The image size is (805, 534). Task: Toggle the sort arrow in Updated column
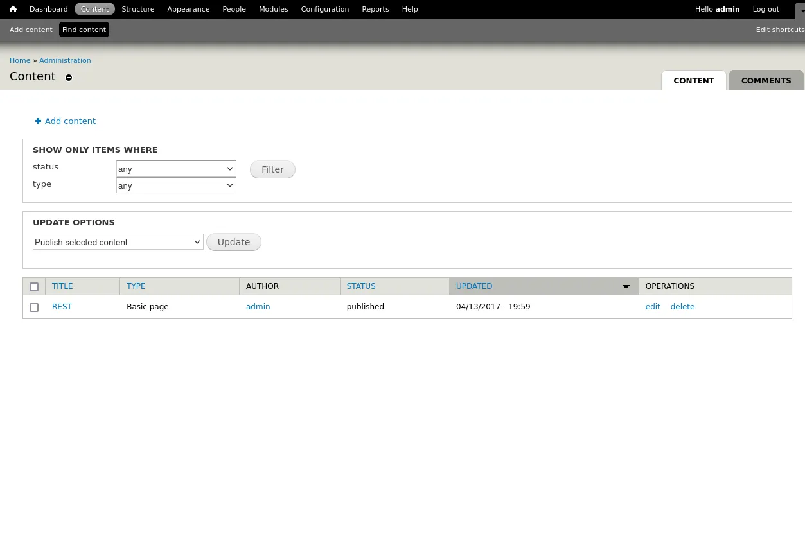(x=626, y=287)
